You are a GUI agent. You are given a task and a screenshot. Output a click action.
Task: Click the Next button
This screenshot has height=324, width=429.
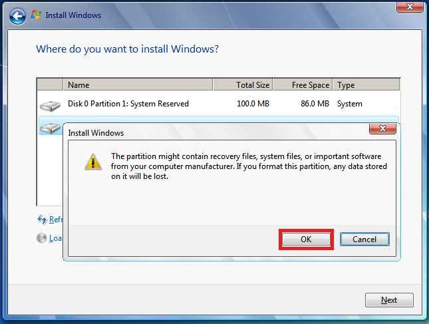(x=389, y=300)
